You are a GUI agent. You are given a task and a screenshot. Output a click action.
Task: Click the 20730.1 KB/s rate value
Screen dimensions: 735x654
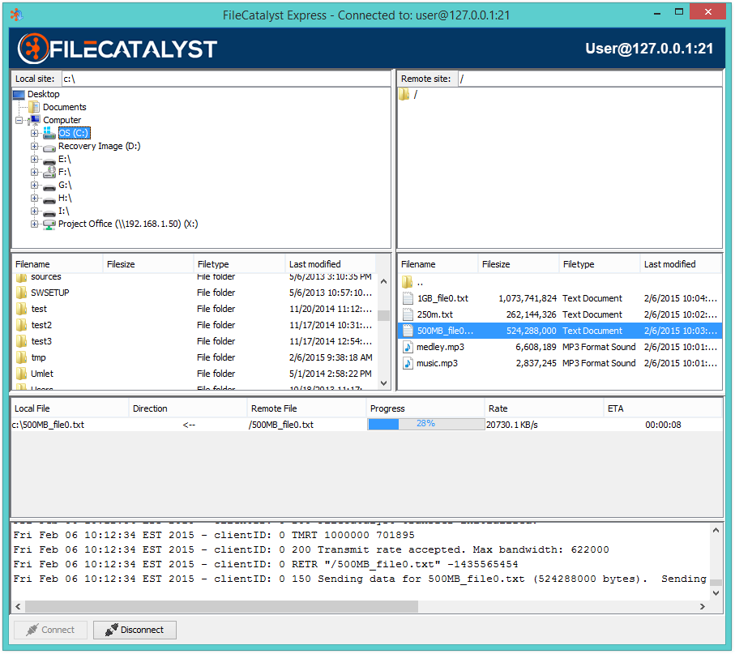(512, 425)
